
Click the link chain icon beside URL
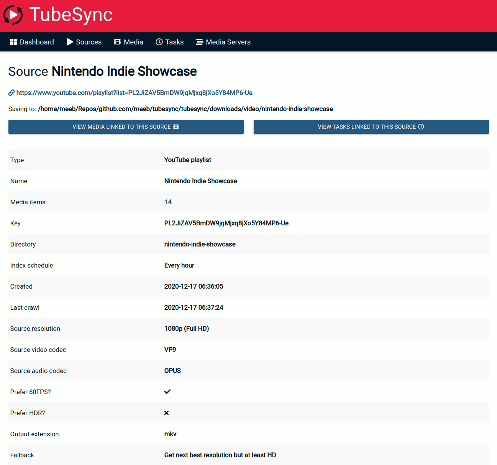[x=11, y=93]
